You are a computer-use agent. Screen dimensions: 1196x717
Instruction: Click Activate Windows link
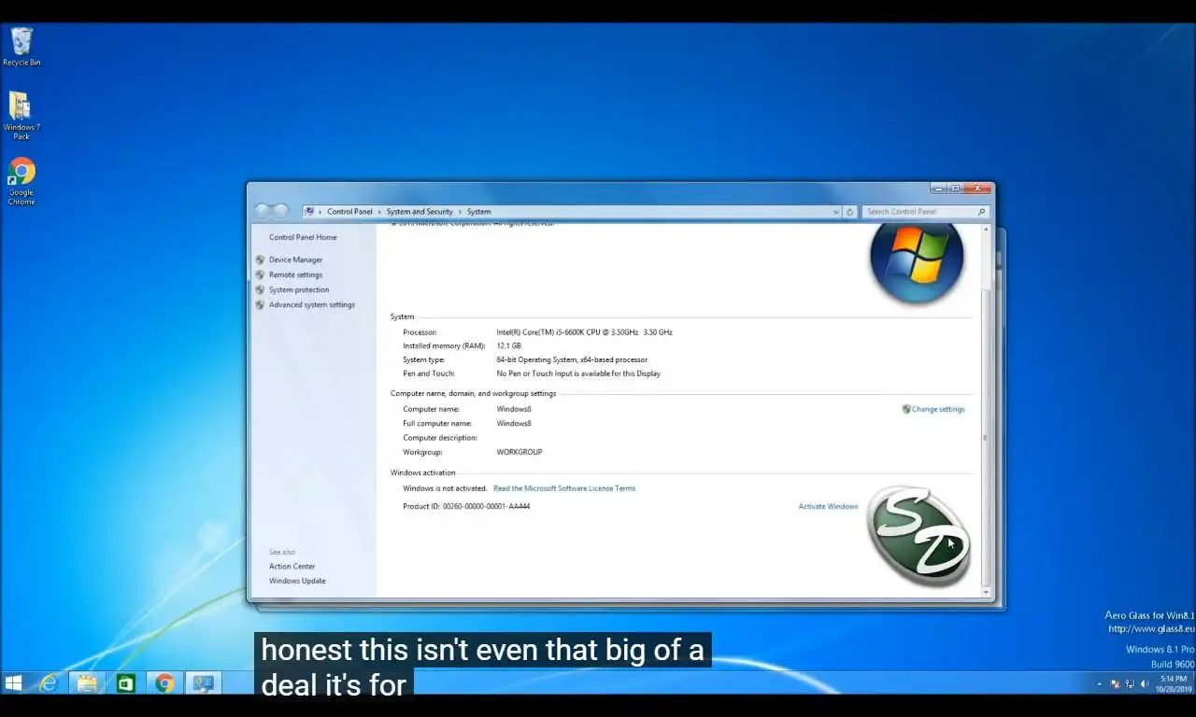(828, 506)
